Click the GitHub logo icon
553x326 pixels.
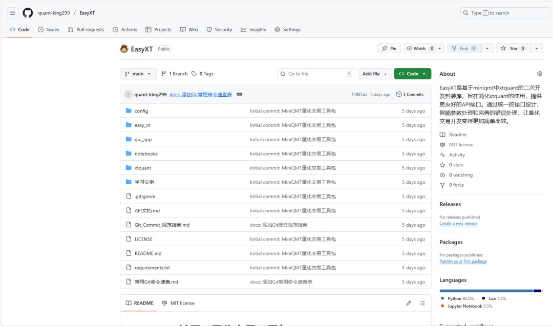28,13
